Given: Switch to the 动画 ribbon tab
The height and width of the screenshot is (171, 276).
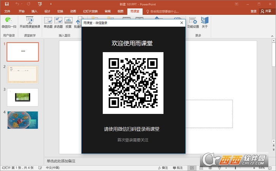Looking at the screenshot, I should point(73,11).
